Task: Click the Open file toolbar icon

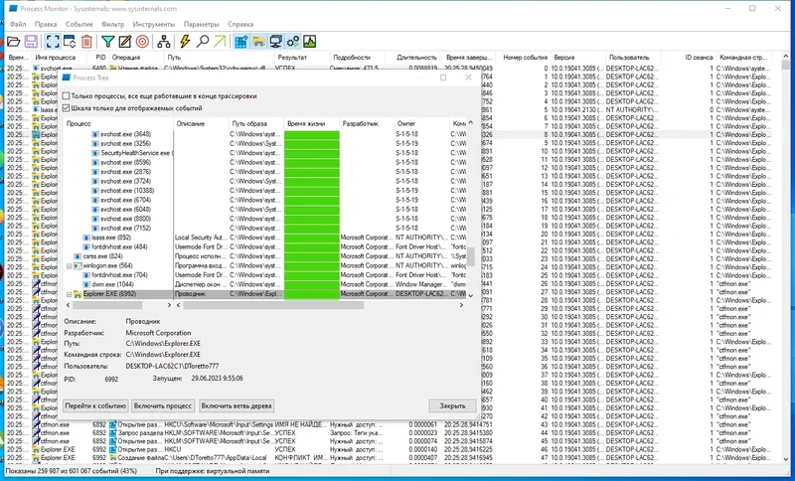Action: point(13,42)
